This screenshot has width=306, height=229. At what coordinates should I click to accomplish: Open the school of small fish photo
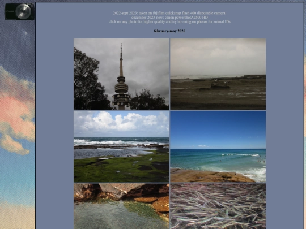pyautogui.click(x=218, y=206)
